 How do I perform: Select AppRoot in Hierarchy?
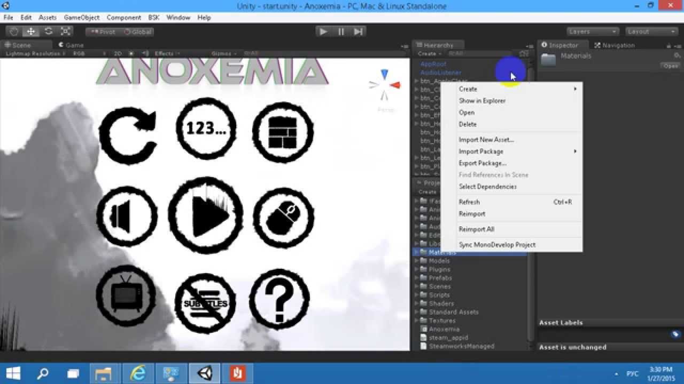(433, 64)
